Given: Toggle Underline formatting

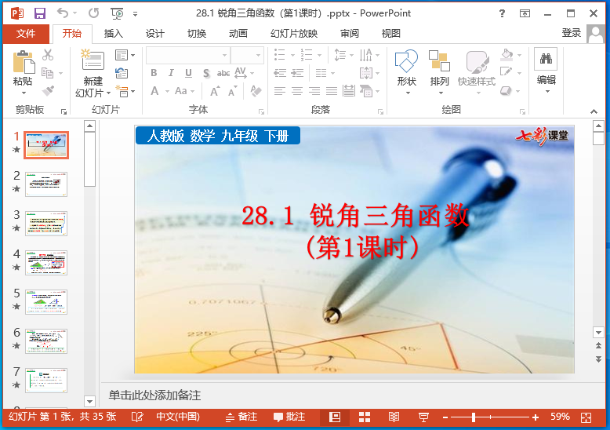Looking at the screenshot, I should [x=189, y=73].
